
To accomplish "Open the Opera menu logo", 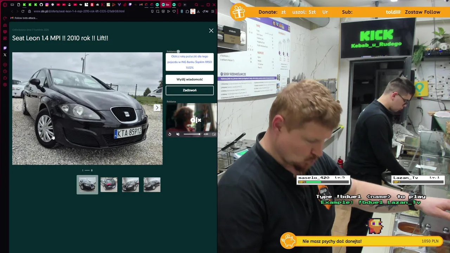I will [5, 5].
